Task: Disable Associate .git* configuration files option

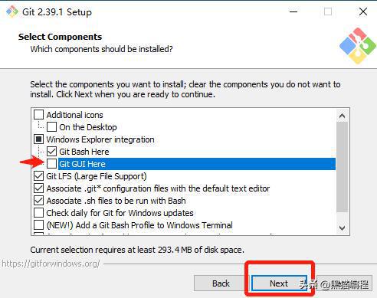Action: click(38, 188)
